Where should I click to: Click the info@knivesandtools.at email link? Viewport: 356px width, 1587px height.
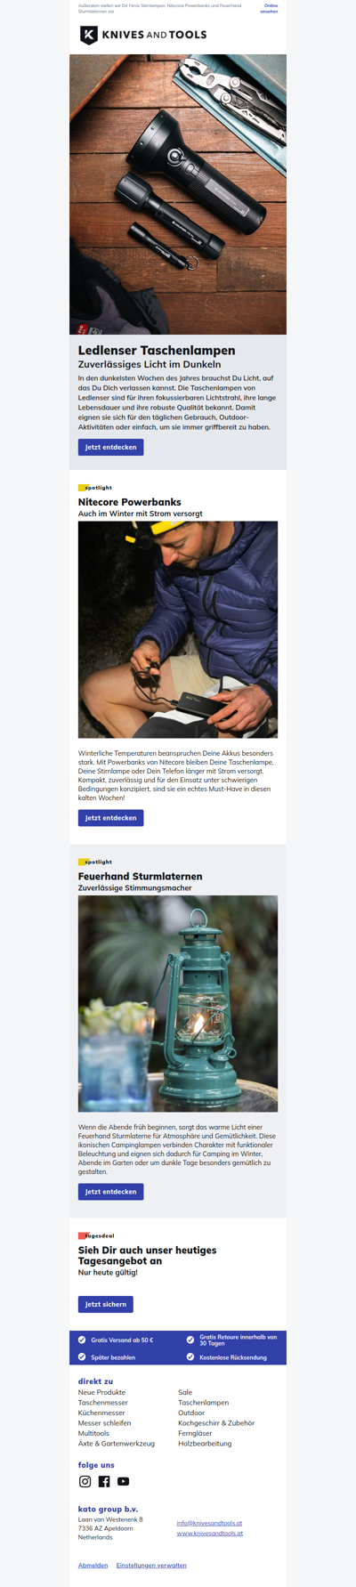point(209,1523)
